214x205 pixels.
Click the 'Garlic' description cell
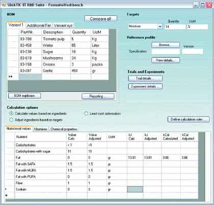pyautogui.click(x=56, y=71)
